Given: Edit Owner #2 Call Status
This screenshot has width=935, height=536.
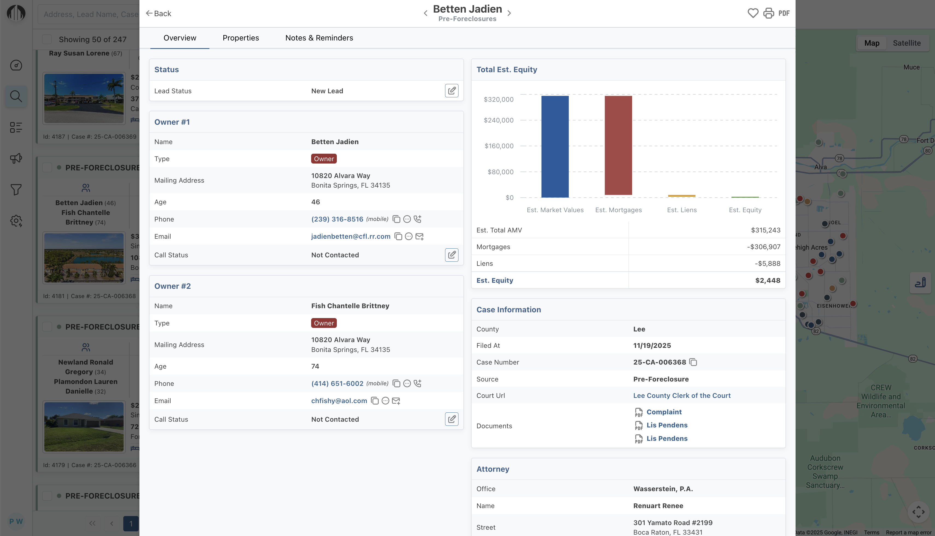Looking at the screenshot, I should (451, 419).
